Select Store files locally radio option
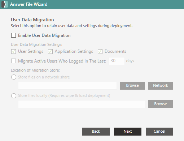 pos(14,96)
